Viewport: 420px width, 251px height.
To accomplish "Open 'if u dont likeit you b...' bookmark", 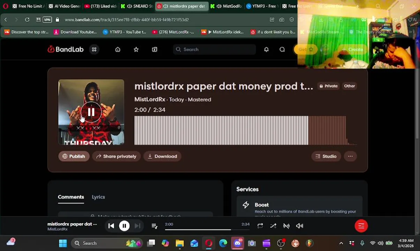I will point(273,32).
